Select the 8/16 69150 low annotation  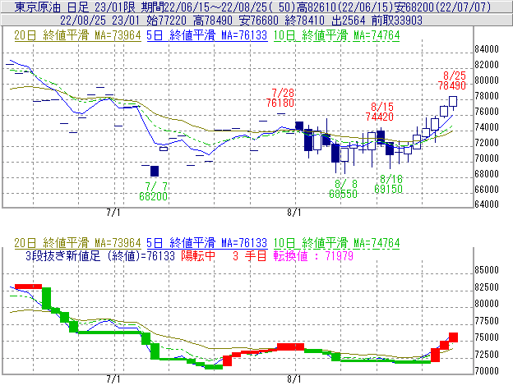388,184
